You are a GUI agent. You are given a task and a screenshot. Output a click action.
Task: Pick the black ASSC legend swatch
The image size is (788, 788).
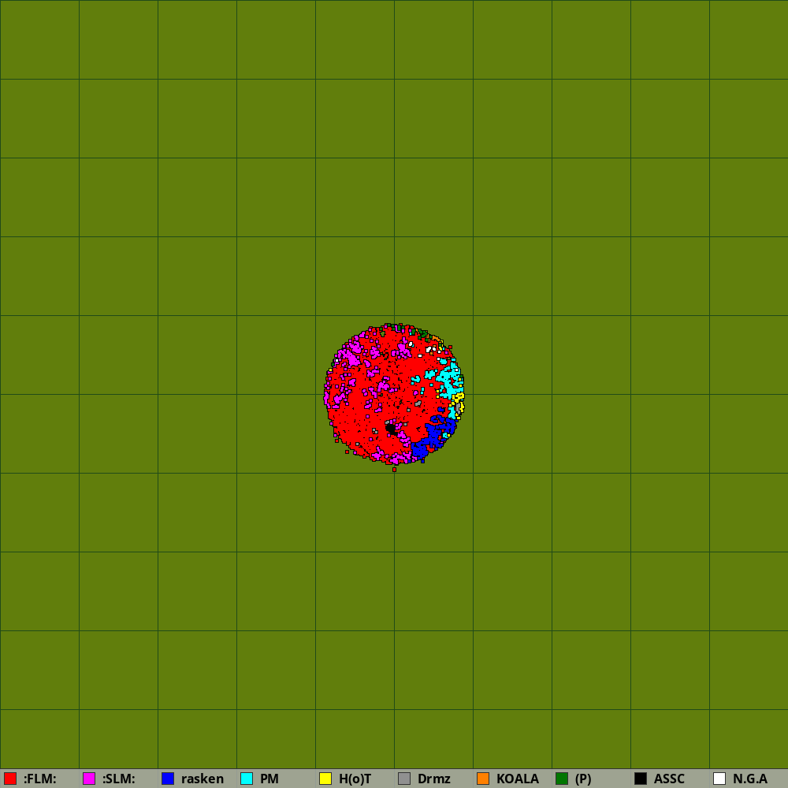641,779
